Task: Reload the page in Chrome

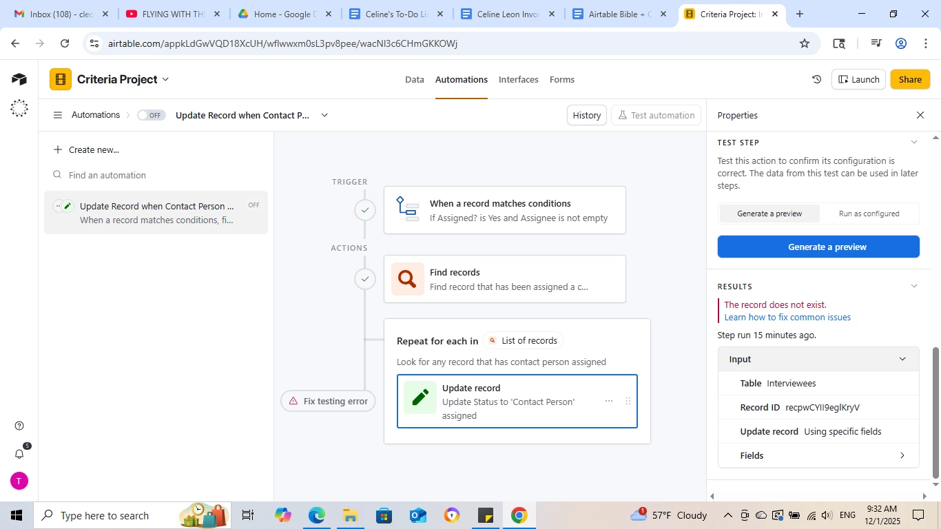Action: pos(65,43)
